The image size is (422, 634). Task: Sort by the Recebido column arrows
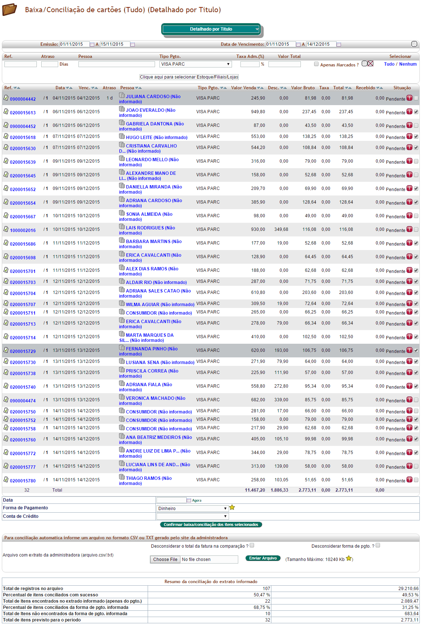point(380,88)
